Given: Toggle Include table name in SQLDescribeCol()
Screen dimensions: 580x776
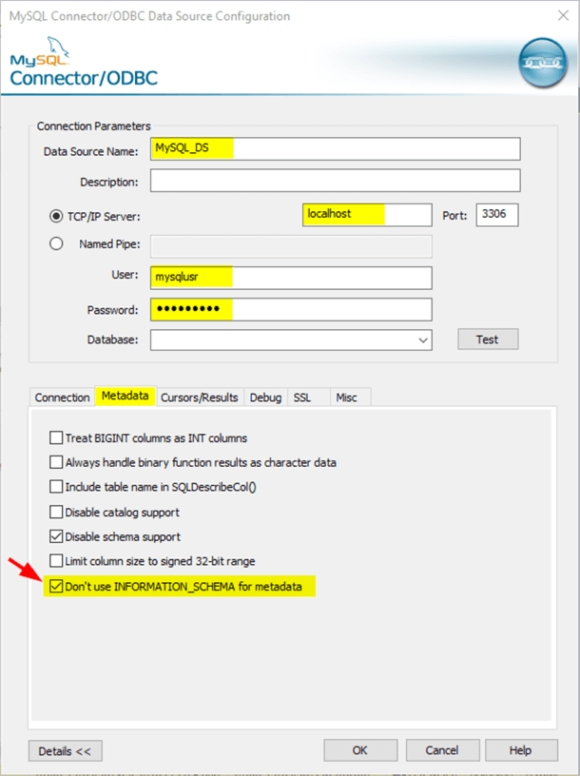Looking at the screenshot, I should tap(56, 487).
